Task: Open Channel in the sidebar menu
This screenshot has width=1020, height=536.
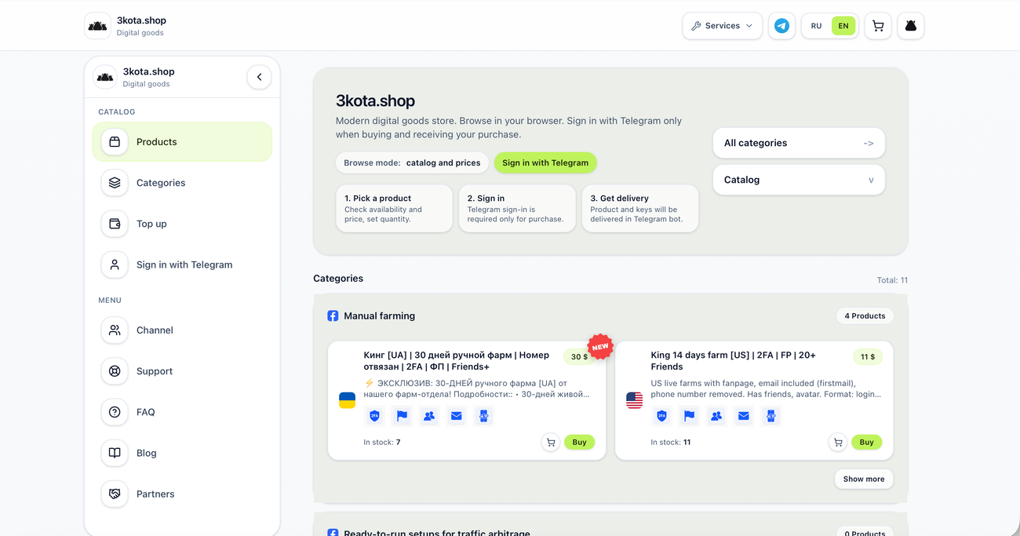Action: point(182,330)
